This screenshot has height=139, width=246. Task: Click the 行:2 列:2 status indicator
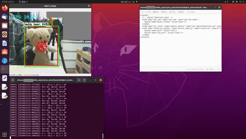tap(210, 69)
